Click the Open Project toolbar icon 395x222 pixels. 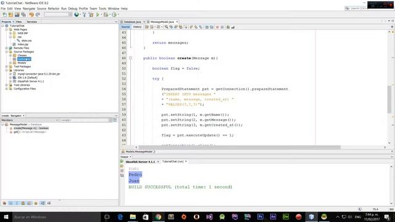[x=17, y=15]
